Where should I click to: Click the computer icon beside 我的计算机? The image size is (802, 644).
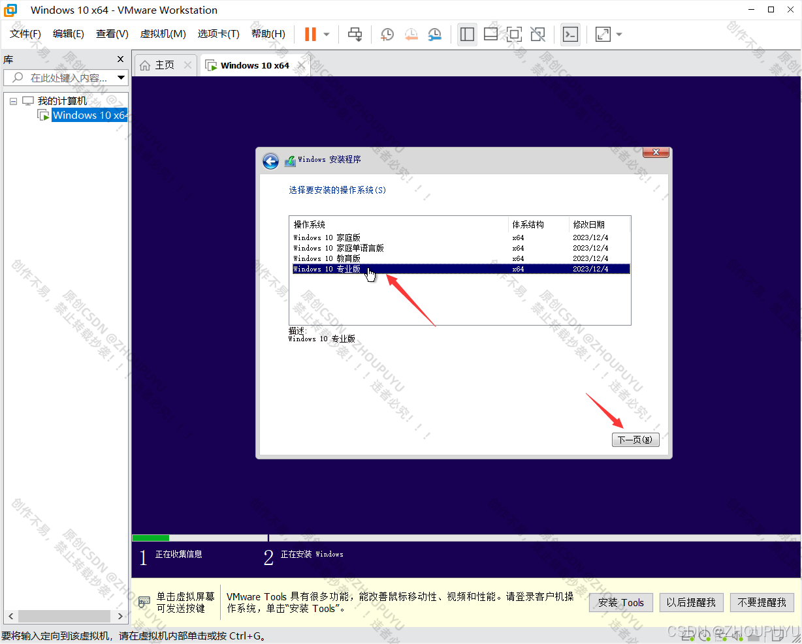coord(28,101)
